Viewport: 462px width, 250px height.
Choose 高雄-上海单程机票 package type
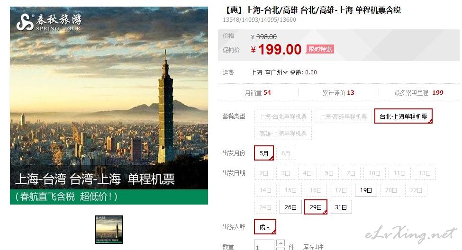click(x=283, y=134)
